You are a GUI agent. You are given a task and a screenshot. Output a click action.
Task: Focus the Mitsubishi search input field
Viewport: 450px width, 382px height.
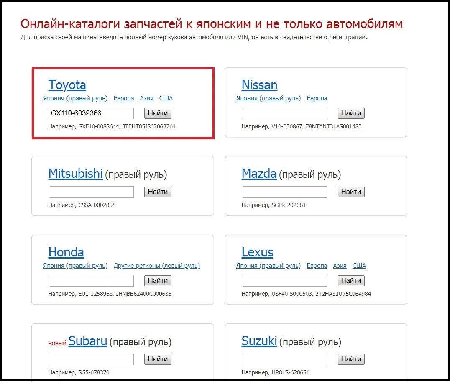coord(92,192)
